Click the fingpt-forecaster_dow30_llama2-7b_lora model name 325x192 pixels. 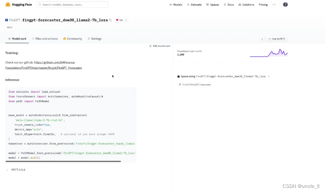(x=65, y=20)
